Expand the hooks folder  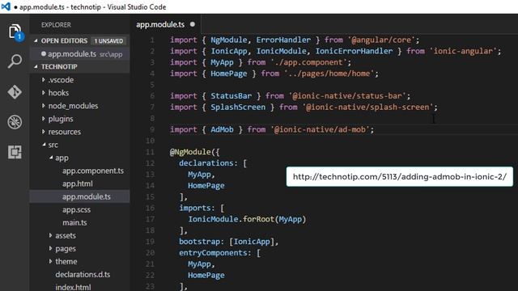click(43, 93)
